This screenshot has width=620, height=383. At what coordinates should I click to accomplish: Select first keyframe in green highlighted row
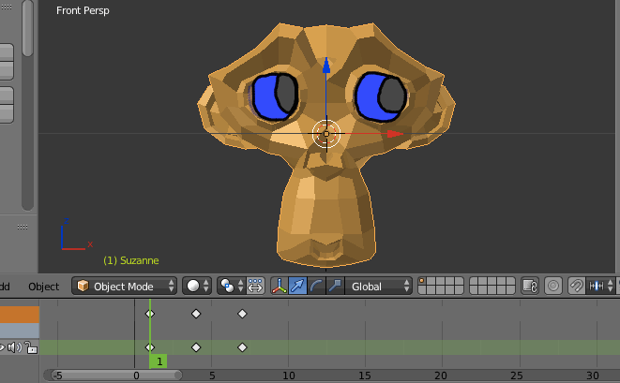(x=150, y=347)
